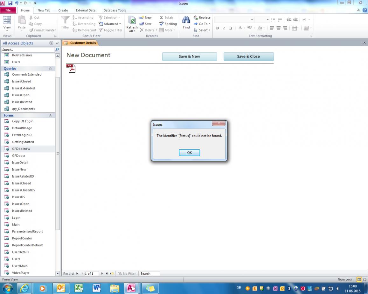The image size is (368, 294).
Task: Open the Advanced filter dropdown
Action: click(110, 24)
